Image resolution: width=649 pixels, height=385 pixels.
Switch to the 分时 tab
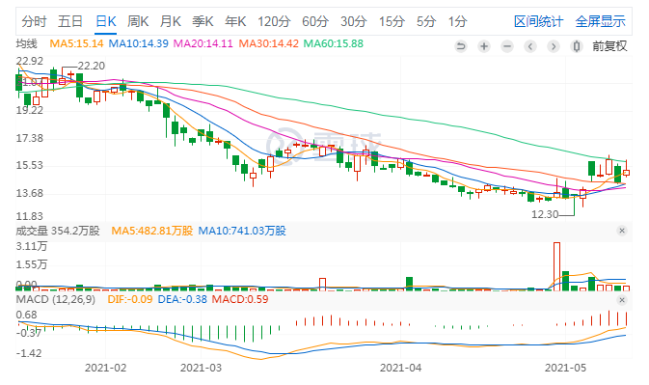tap(34, 21)
